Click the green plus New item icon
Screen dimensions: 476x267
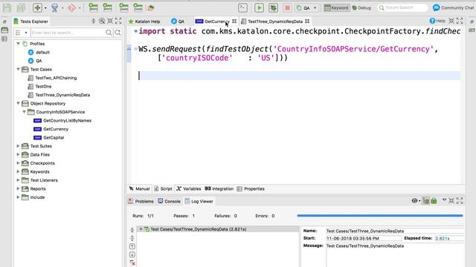point(37,8)
